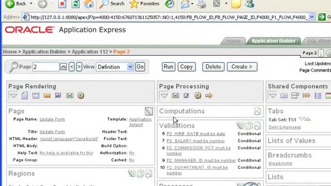Go to browser Home page icon
331x186 pixels.
[88, 4]
